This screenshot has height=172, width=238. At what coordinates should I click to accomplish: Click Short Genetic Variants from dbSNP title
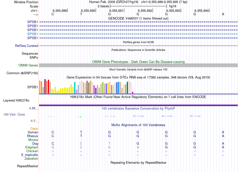click(138, 69)
